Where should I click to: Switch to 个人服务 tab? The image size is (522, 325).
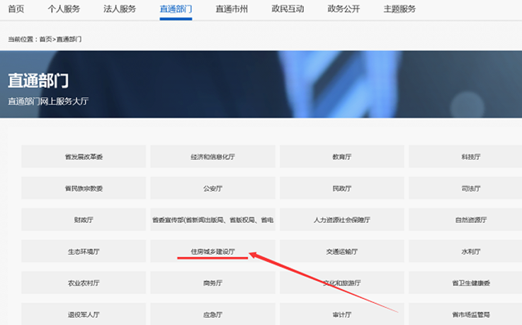pos(64,9)
